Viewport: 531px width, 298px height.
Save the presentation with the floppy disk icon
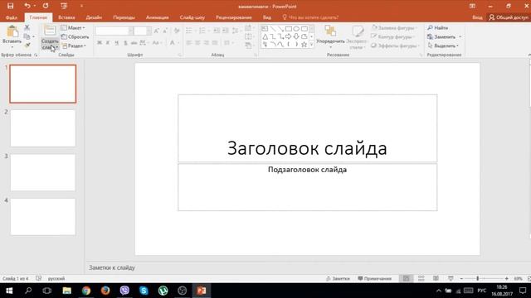coord(11,6)
